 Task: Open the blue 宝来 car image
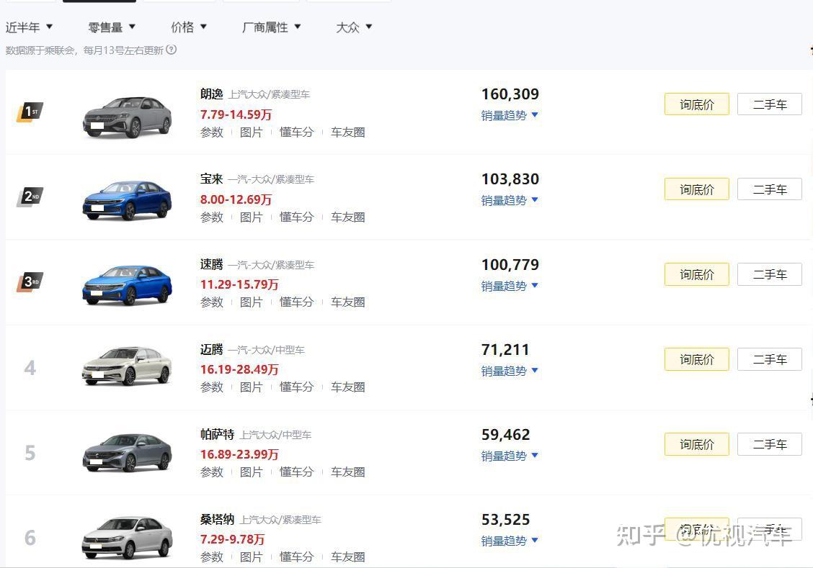point(127,200)
